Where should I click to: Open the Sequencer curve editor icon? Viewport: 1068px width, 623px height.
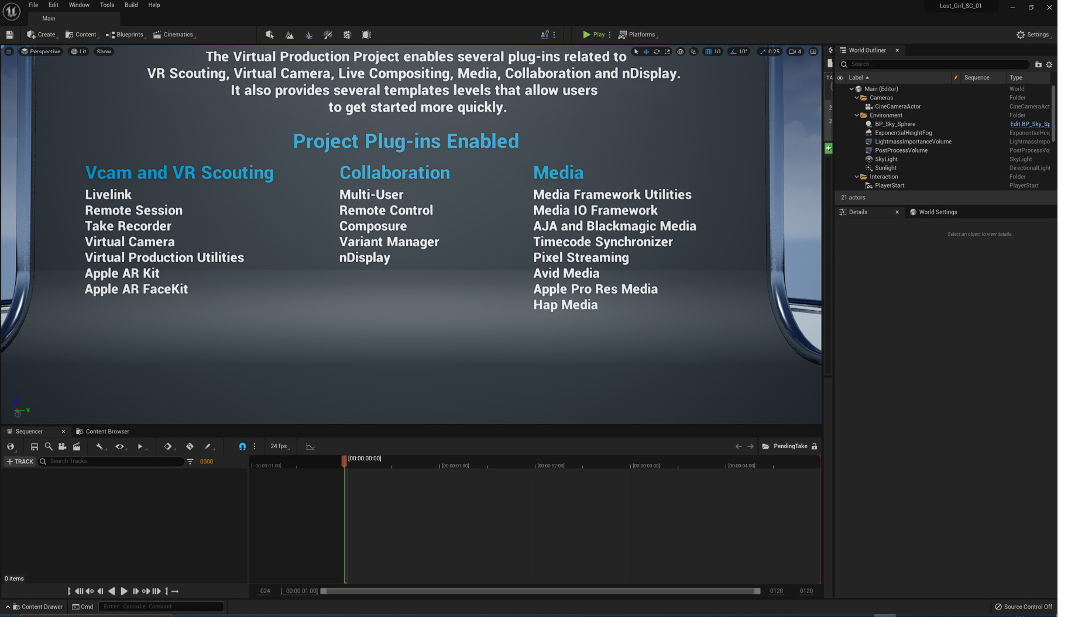[x=310, y=447]
